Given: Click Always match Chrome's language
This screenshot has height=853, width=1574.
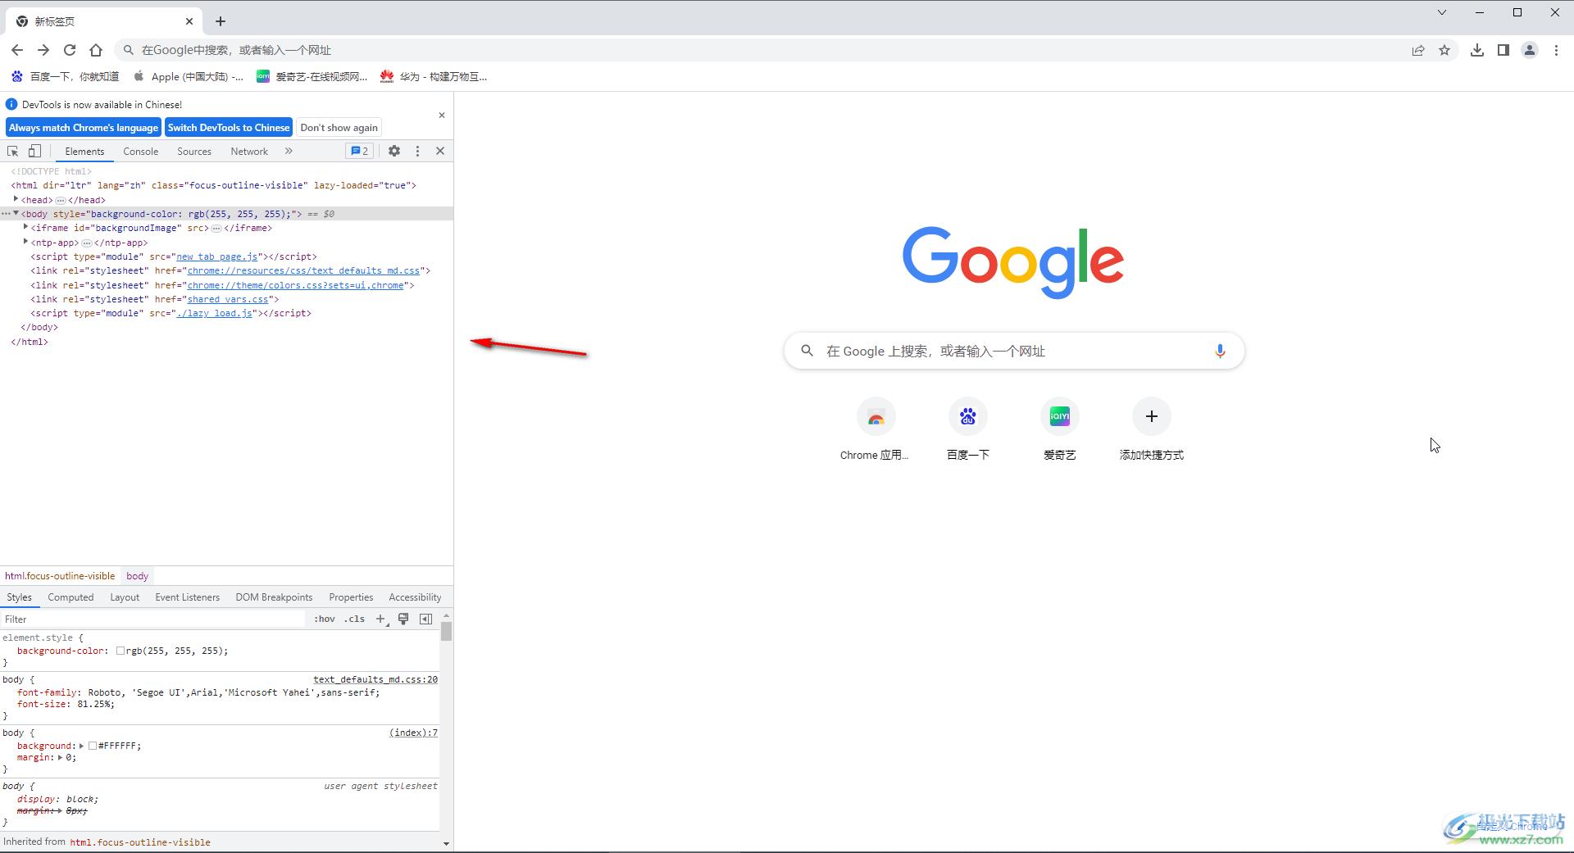Looking at the screenshot, I should (84, 128).
